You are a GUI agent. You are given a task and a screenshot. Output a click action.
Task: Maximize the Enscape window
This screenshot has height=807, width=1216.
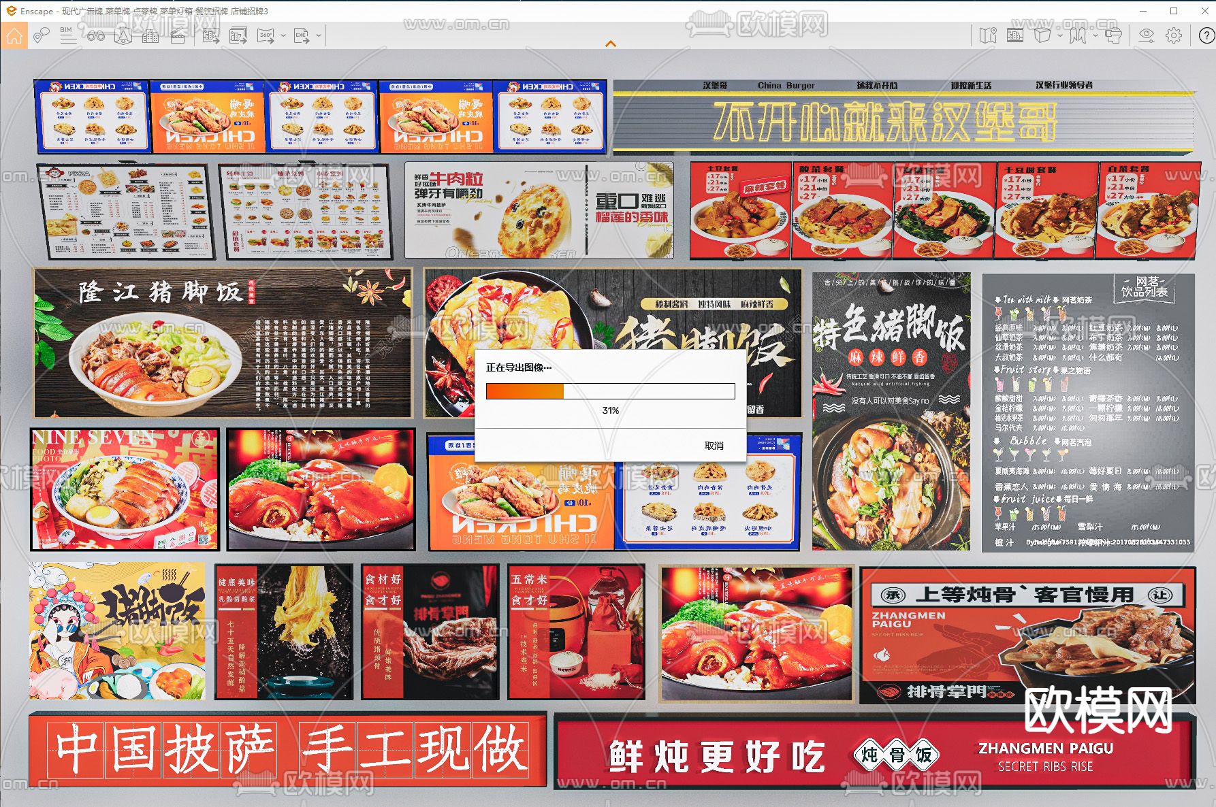pyautogui.click(x=1174, y=11)
